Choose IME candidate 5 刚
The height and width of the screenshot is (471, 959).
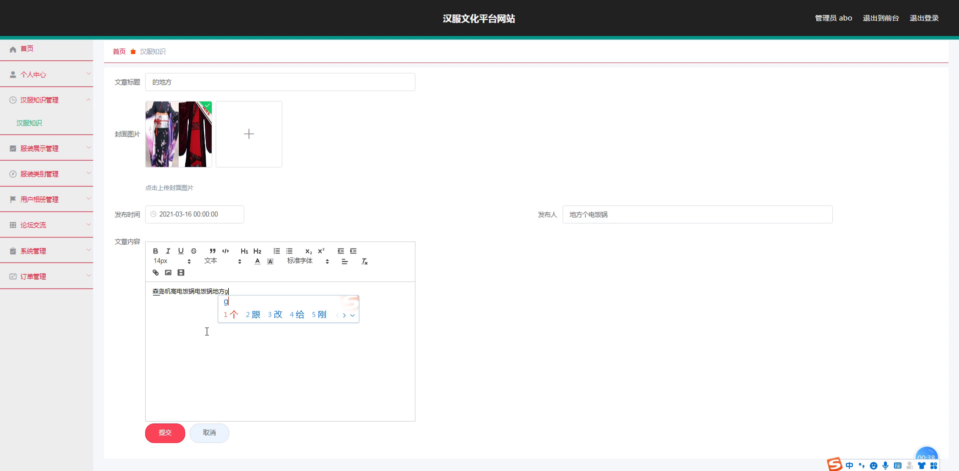point(319,314)
